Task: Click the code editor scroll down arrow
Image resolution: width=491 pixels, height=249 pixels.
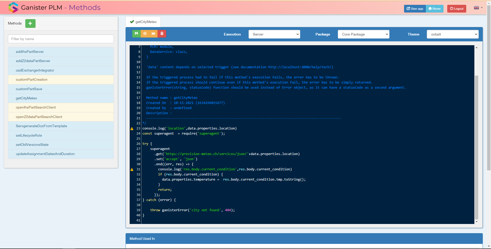Action: tap(476, 222)
